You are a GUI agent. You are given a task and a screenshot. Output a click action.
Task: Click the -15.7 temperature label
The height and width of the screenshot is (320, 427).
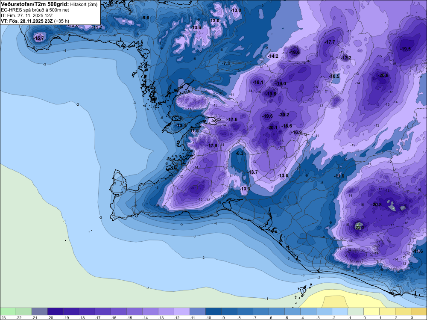point(39,38)
